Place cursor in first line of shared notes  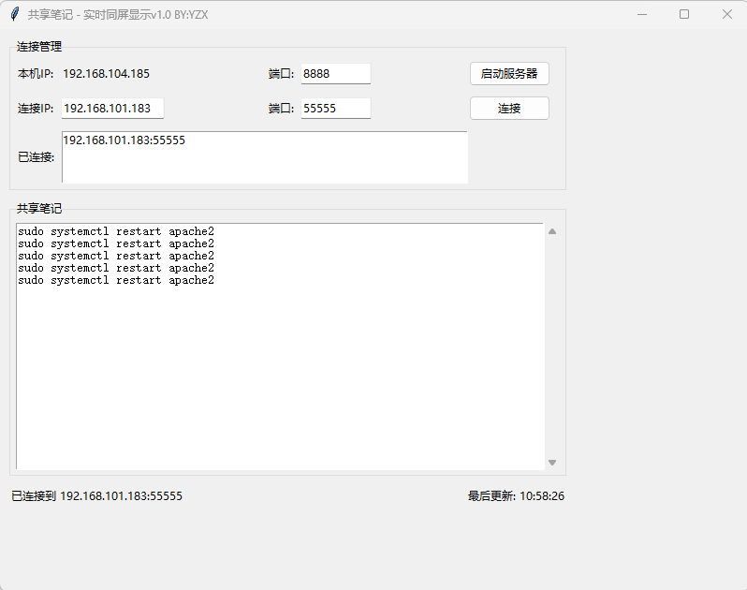tap(116, 231)
